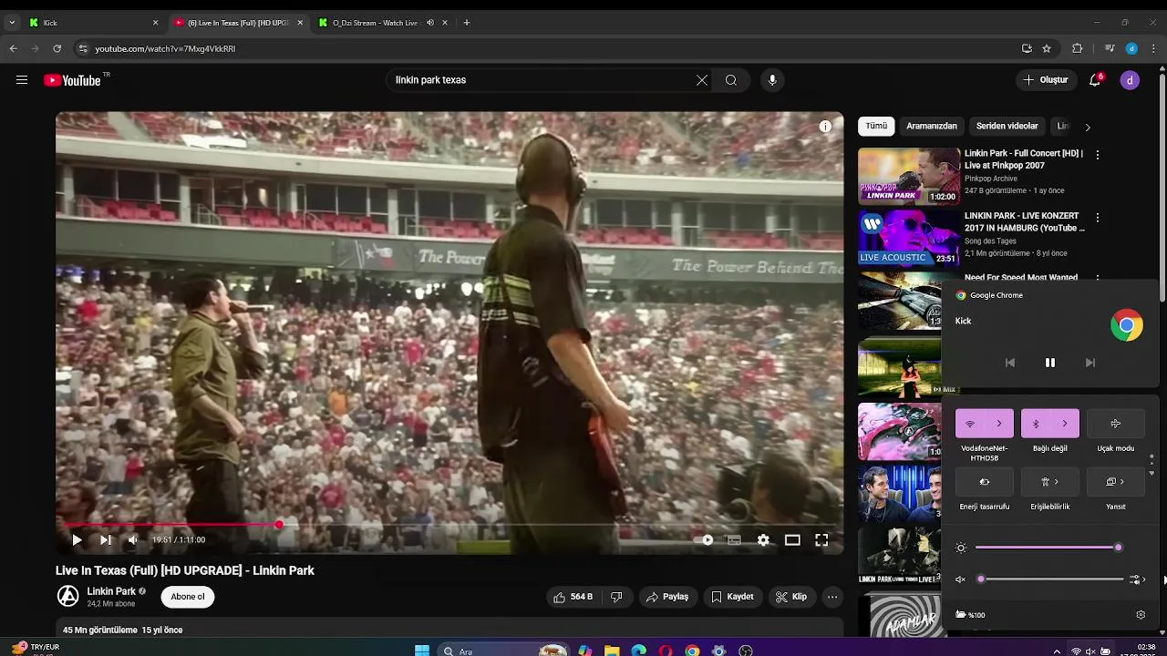Open the Linkin Park channel name

click(111, 591)
